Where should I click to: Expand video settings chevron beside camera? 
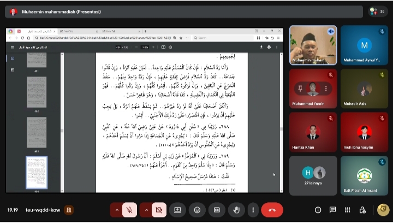pyautogui.click(x=146, y=210)
